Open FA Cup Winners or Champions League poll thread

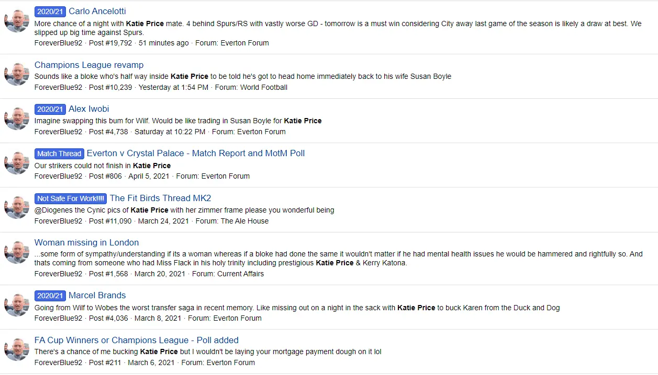click(136, 340)
